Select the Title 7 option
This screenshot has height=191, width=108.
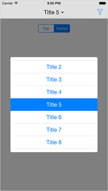[x=54, y=130]
